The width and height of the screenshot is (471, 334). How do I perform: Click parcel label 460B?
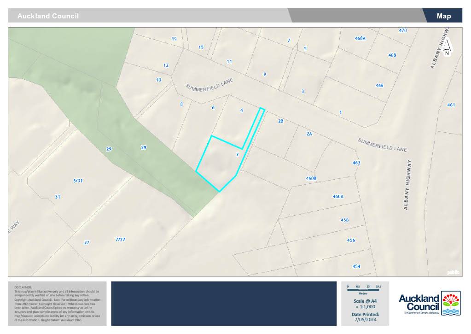click(x=312, y=178)
